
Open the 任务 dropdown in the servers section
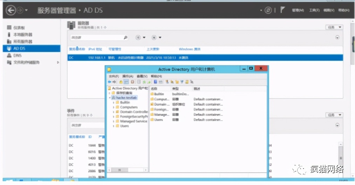click(334, 27)
